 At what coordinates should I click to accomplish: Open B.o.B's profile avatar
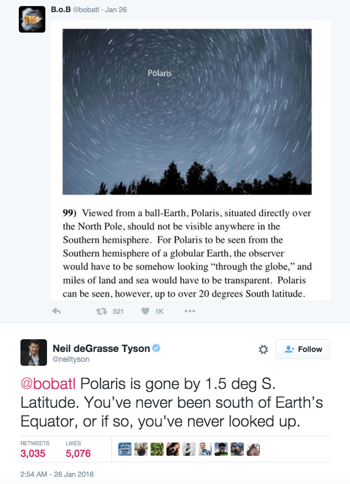(x=32, y=19)
